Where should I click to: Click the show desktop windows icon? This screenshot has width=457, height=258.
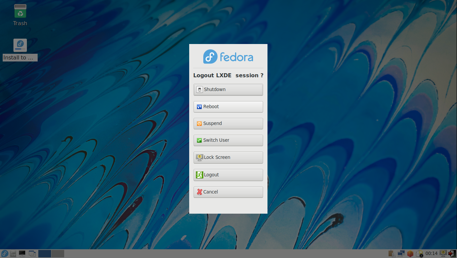(x=32, y=254)
